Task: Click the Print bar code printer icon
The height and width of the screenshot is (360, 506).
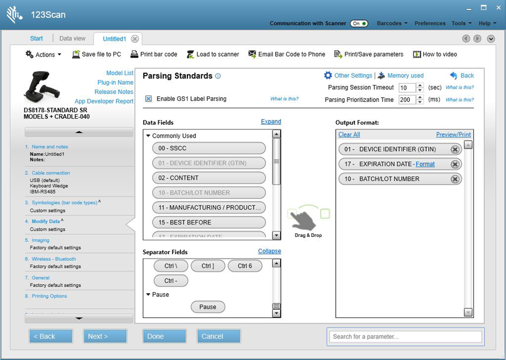Action: coord(134,55)
